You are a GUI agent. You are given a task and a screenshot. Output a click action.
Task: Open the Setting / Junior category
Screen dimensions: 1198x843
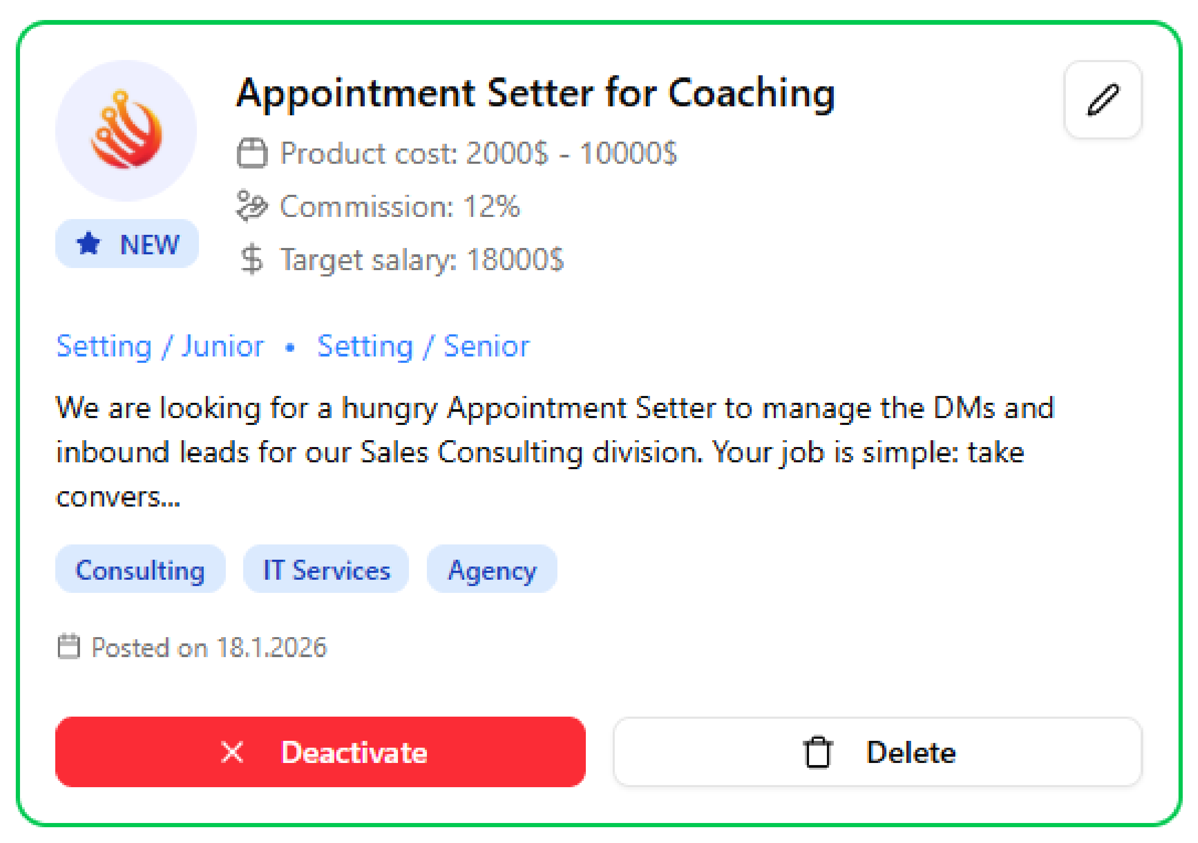[160, 346]
